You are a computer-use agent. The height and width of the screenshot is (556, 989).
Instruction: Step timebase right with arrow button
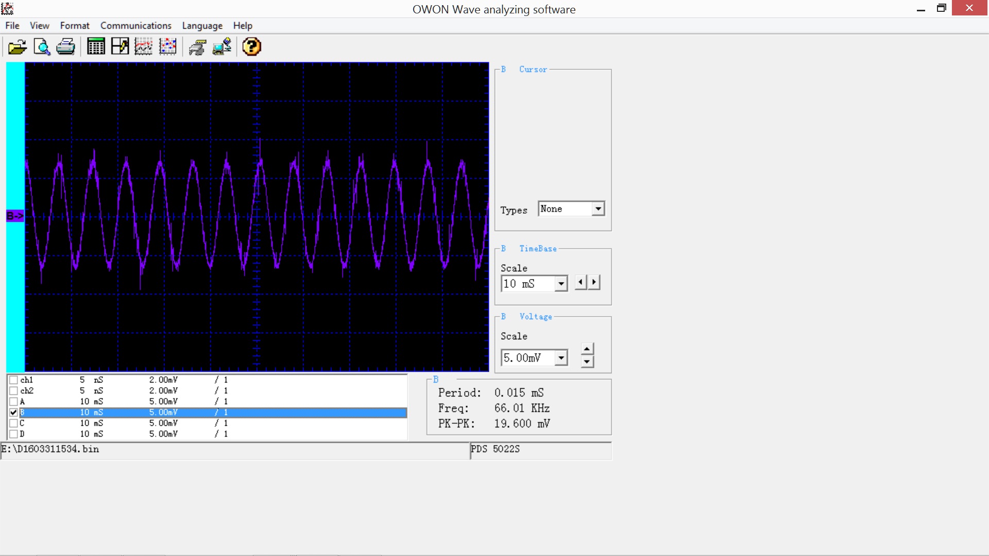pos(594,282)
